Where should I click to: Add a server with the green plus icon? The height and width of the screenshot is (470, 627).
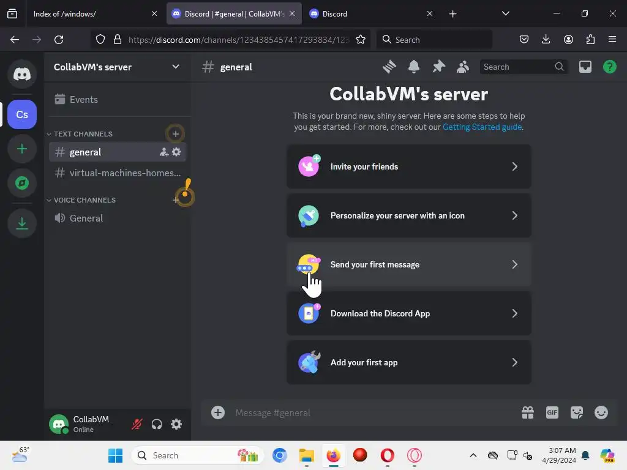pos(22,149)
